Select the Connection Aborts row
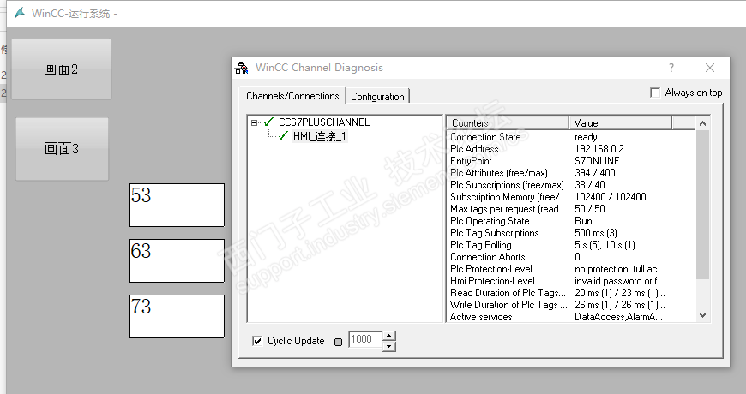Viewport: 746px width, 394px height. click(571, 257)
